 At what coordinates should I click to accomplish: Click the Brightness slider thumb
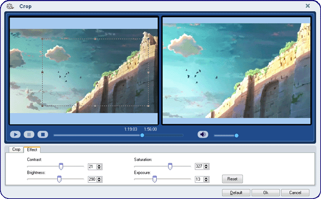(x=59, y=179)
